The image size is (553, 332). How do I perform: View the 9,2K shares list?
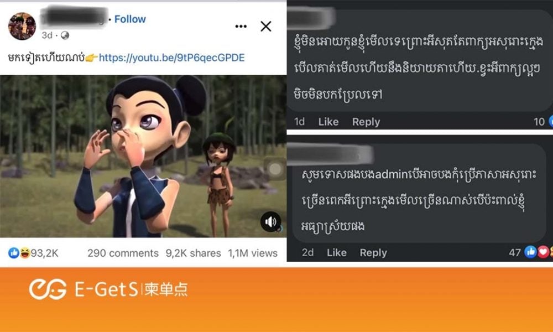(193, 253)
